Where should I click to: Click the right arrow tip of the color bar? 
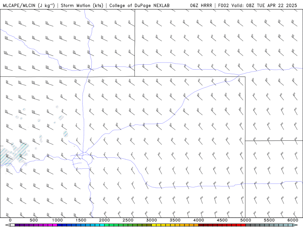(x=296, y=225)
